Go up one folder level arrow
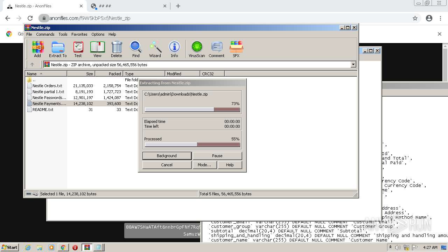The width and height of the screenshot is (448, 252). [x=32, y=64]
